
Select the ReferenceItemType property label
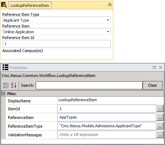[25, 126]
